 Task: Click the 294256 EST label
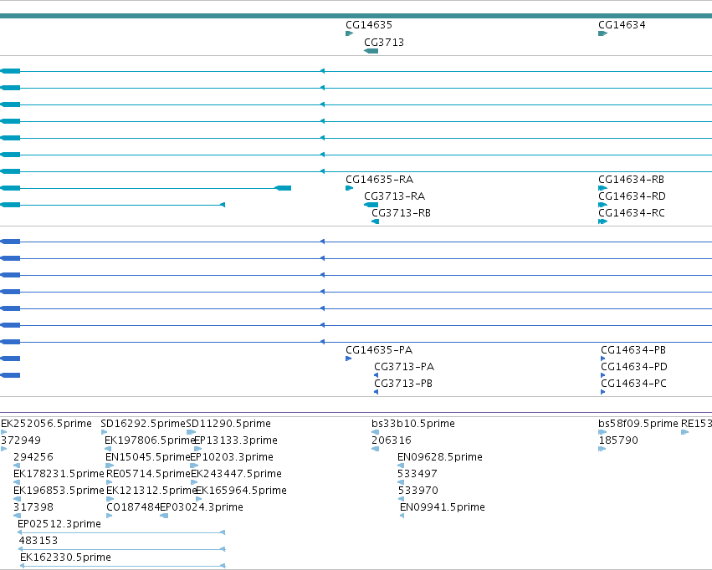(x=33, y=457)
